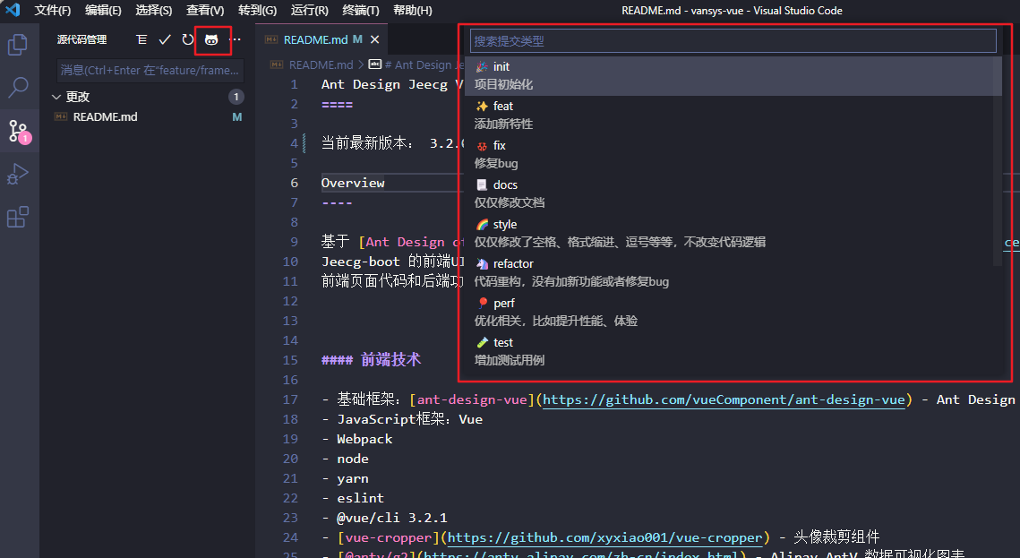The width and height of the screenshot is (1020, 558).
Task: Click the refresh icon in source control
Action: [x=188, y=40]
